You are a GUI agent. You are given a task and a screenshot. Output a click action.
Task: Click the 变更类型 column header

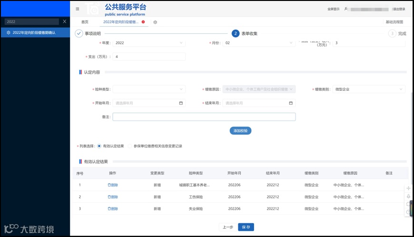point(157,173)
